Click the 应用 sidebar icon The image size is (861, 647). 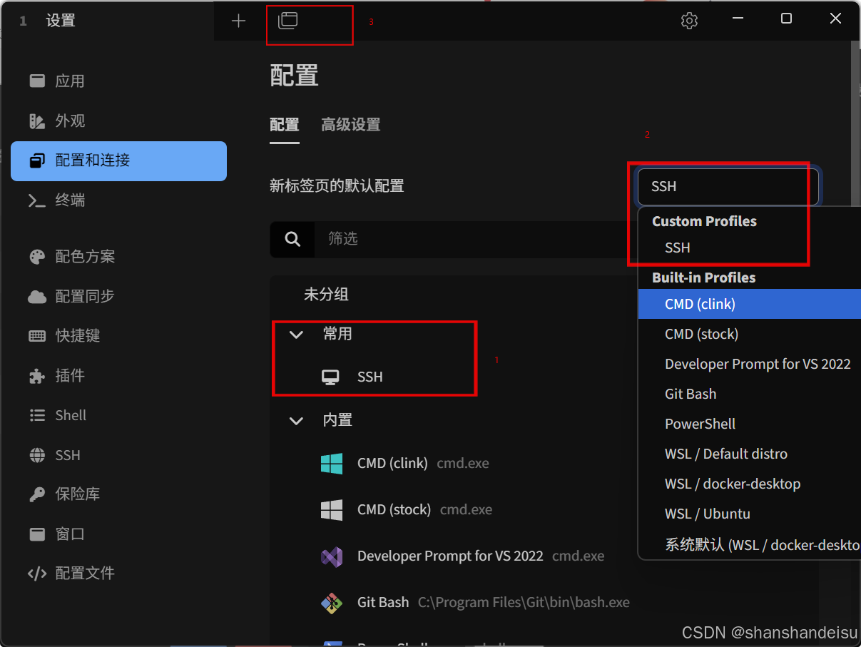[x=37, y=81]
